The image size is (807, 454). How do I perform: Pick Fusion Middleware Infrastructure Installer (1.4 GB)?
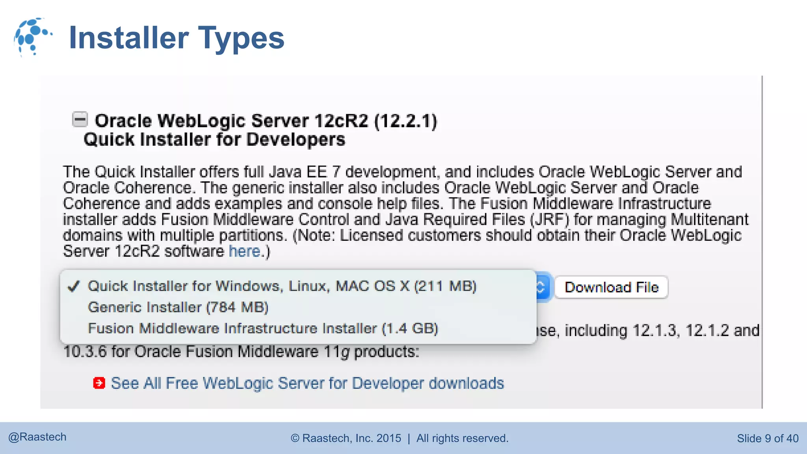pos(263,329)
